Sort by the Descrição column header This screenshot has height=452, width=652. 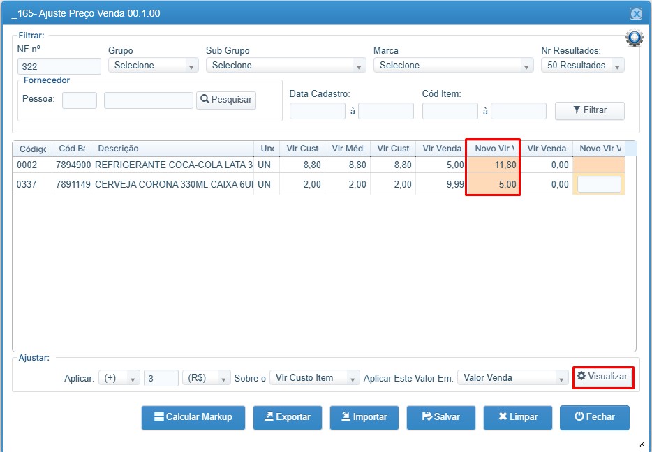pos(172,149)
